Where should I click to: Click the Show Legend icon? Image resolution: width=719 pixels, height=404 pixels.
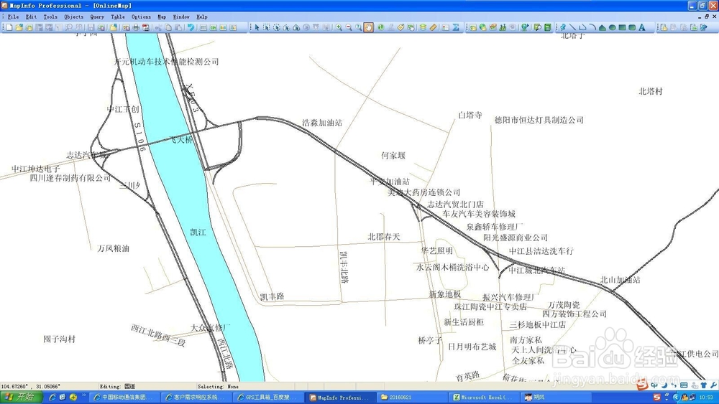(x=445, y=27)
